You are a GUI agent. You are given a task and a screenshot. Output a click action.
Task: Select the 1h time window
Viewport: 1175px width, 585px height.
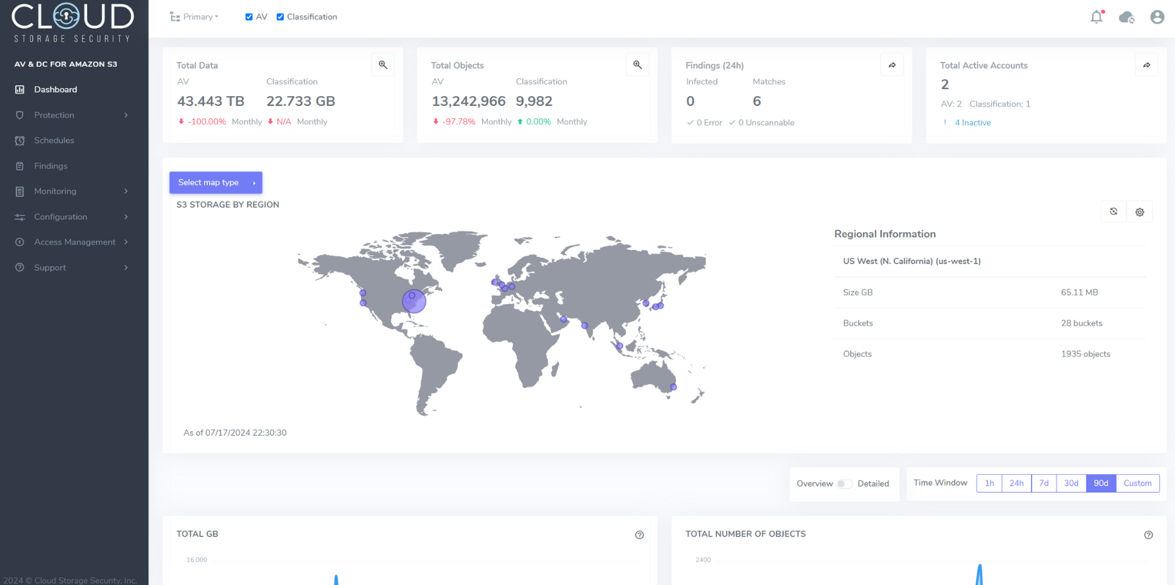click(x=989, y=483)
